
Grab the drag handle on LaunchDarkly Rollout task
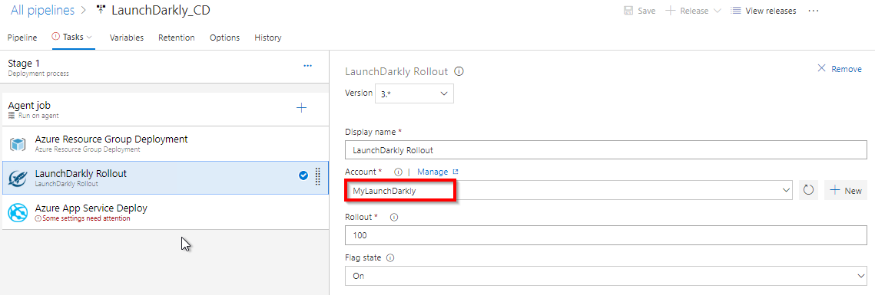point(317,176)
